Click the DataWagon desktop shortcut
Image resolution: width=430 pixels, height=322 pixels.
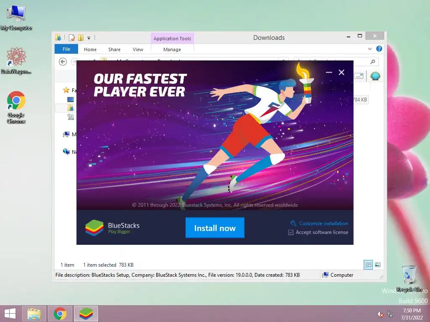click(16, 60)
